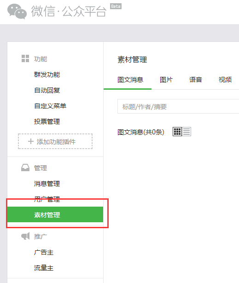Open 自动回复 in sidebar
Screen dimensions: 239x283
click(47, 90)
